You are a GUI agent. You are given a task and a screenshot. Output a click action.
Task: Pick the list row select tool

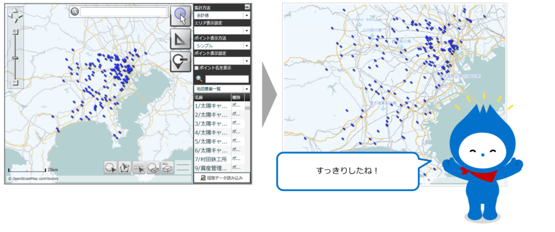click(139, 167)
